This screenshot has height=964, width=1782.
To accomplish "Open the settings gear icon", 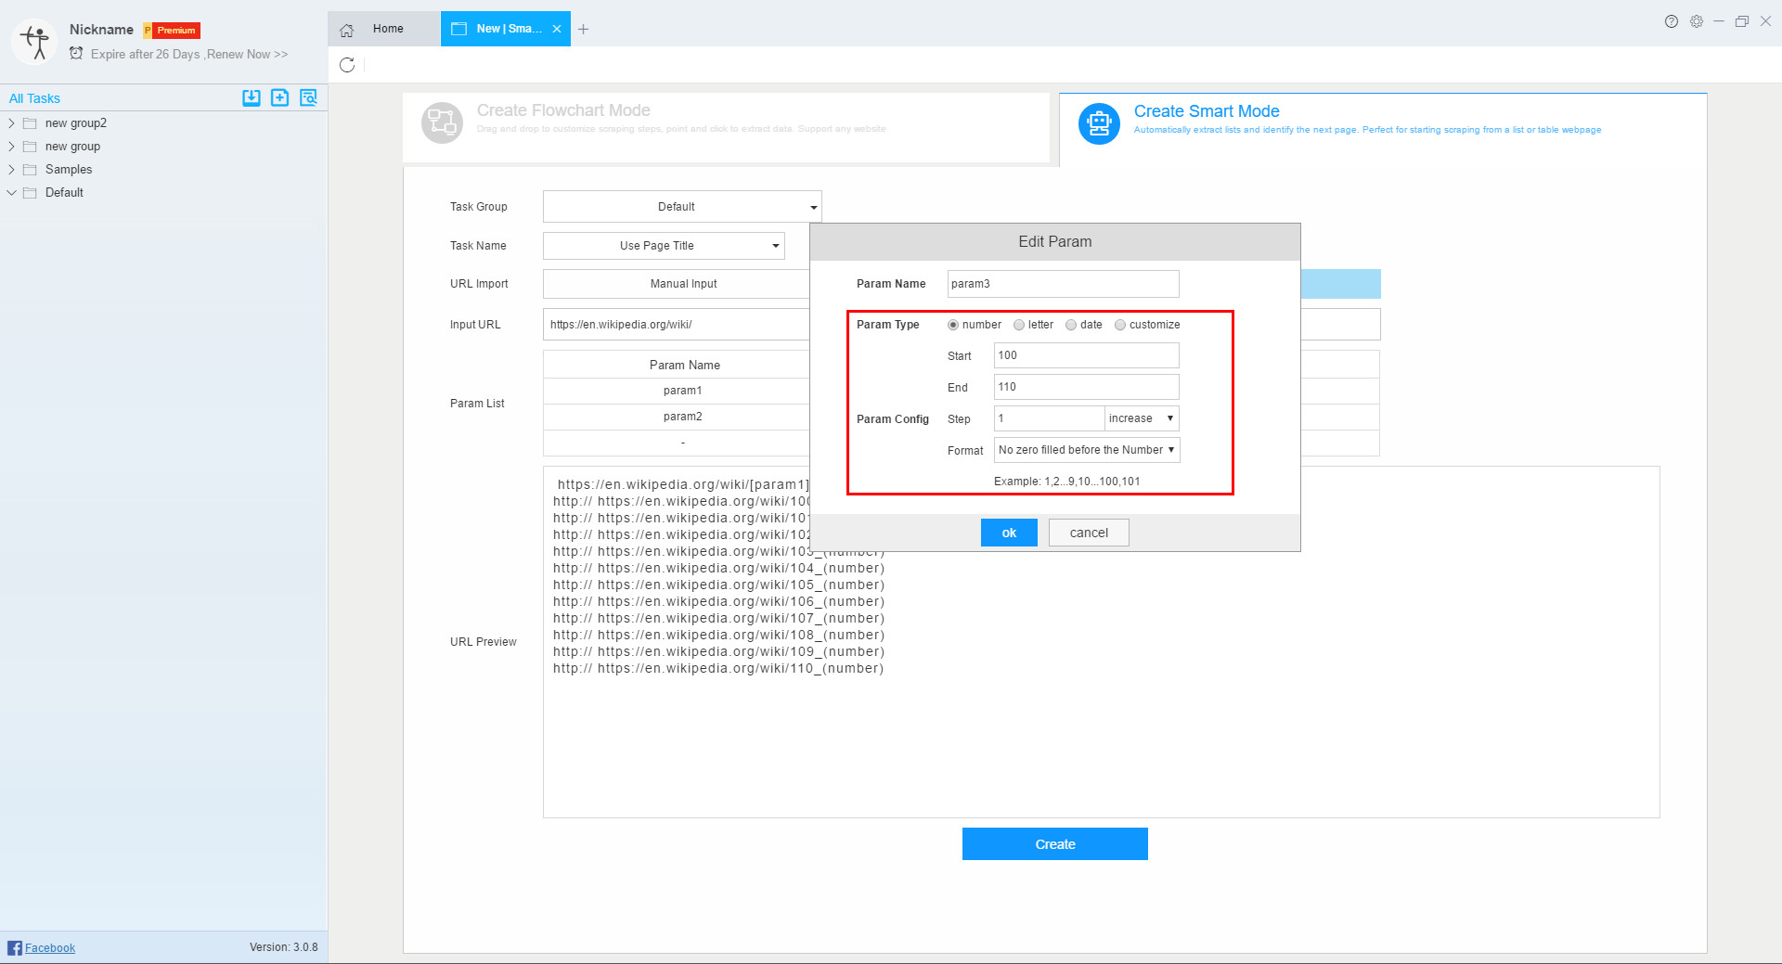I will click(x=1697, y=21).
